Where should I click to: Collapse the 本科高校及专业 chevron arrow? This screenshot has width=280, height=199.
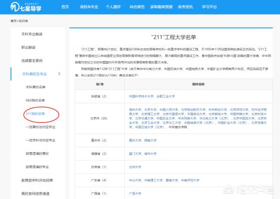(59, 74)
